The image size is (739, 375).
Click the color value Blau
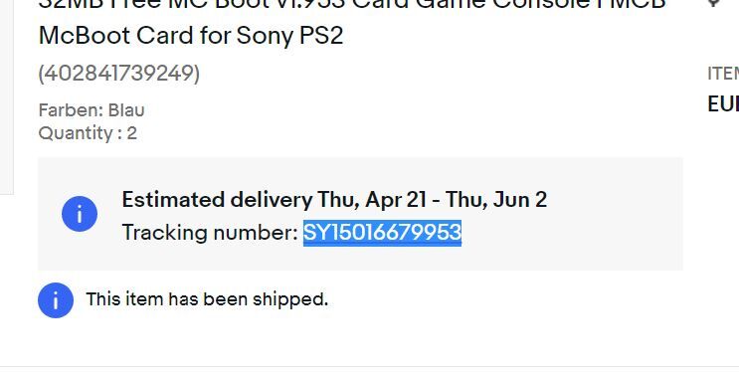coord(126,110)
